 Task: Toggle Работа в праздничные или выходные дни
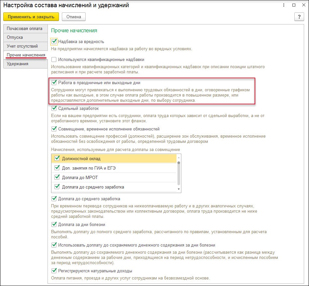54,83
